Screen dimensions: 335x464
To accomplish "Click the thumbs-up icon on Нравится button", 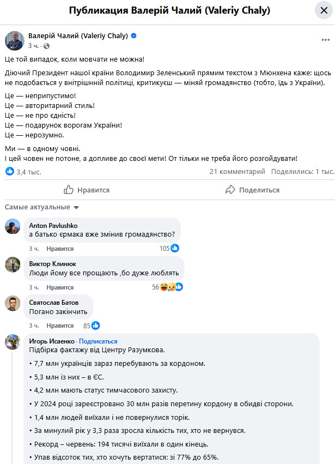I will (x=69, y=190).
